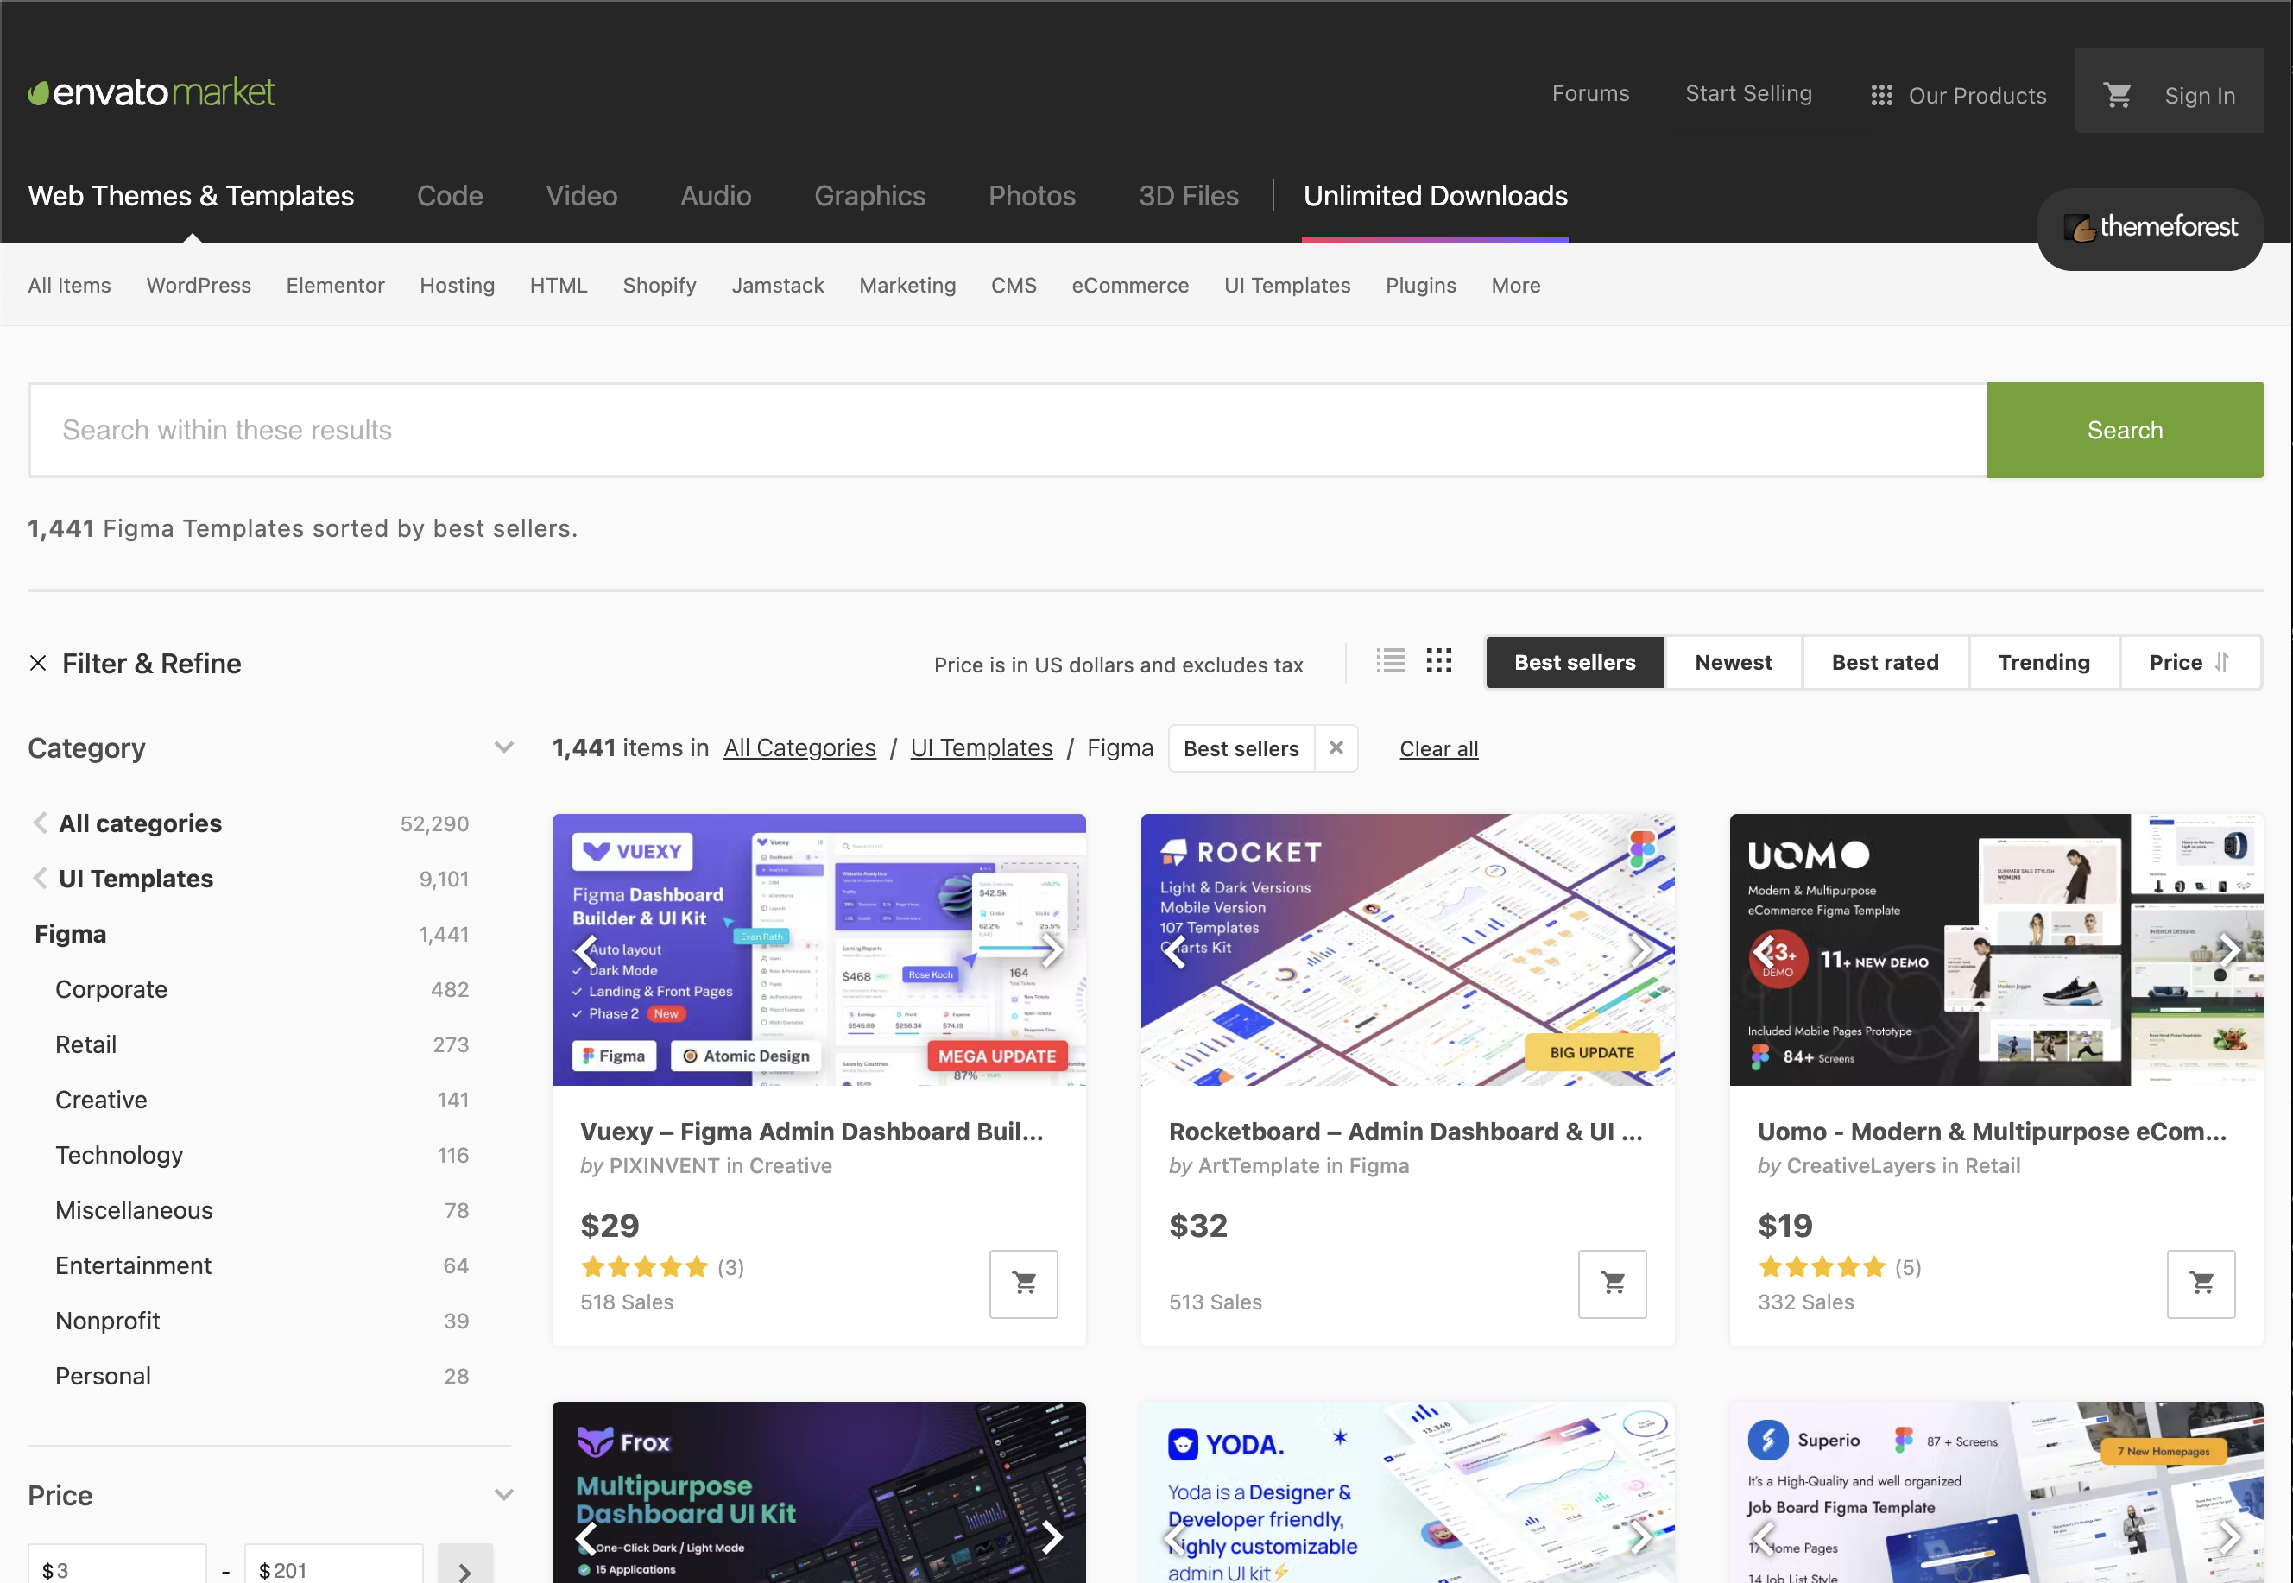
Task: Focus the Search within these results field
Action: pos(1008,430)
